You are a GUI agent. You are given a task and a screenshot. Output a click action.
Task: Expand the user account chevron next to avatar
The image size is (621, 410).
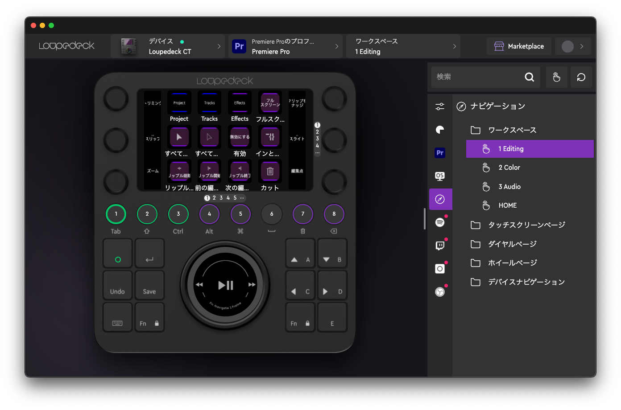[x=581, y=46]
